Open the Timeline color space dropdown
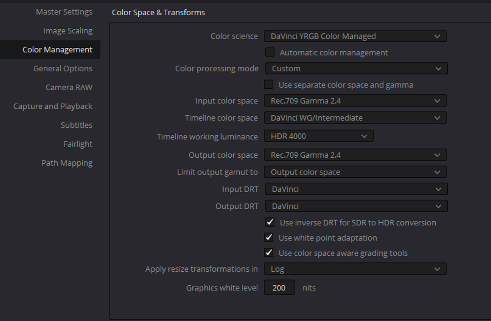The image size is (491, 321). pyautogui.click(x=355, y=118)
